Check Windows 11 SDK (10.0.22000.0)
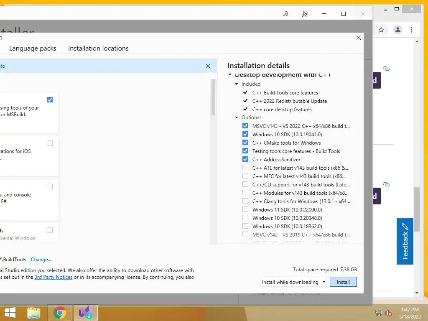Image resolution: width=428 pixels, height=321 pixels. coord(245,210)
